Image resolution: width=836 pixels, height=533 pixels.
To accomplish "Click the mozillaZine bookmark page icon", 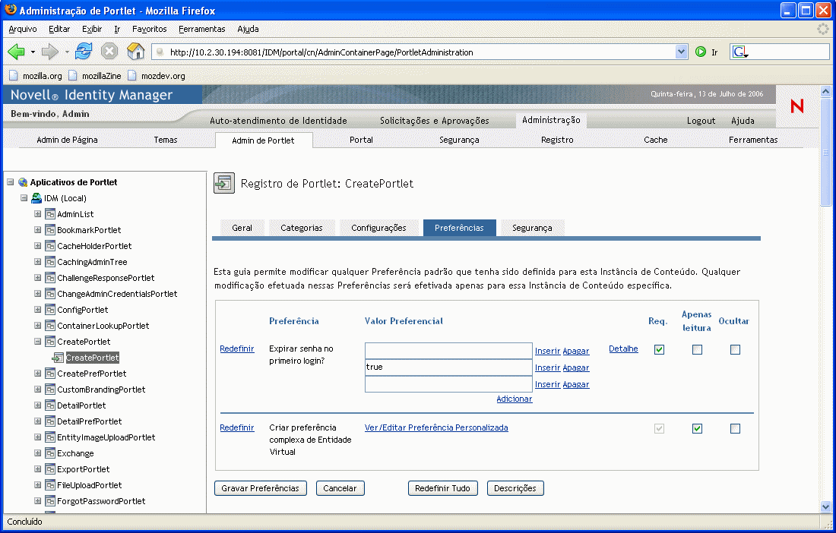I will 72,75.
